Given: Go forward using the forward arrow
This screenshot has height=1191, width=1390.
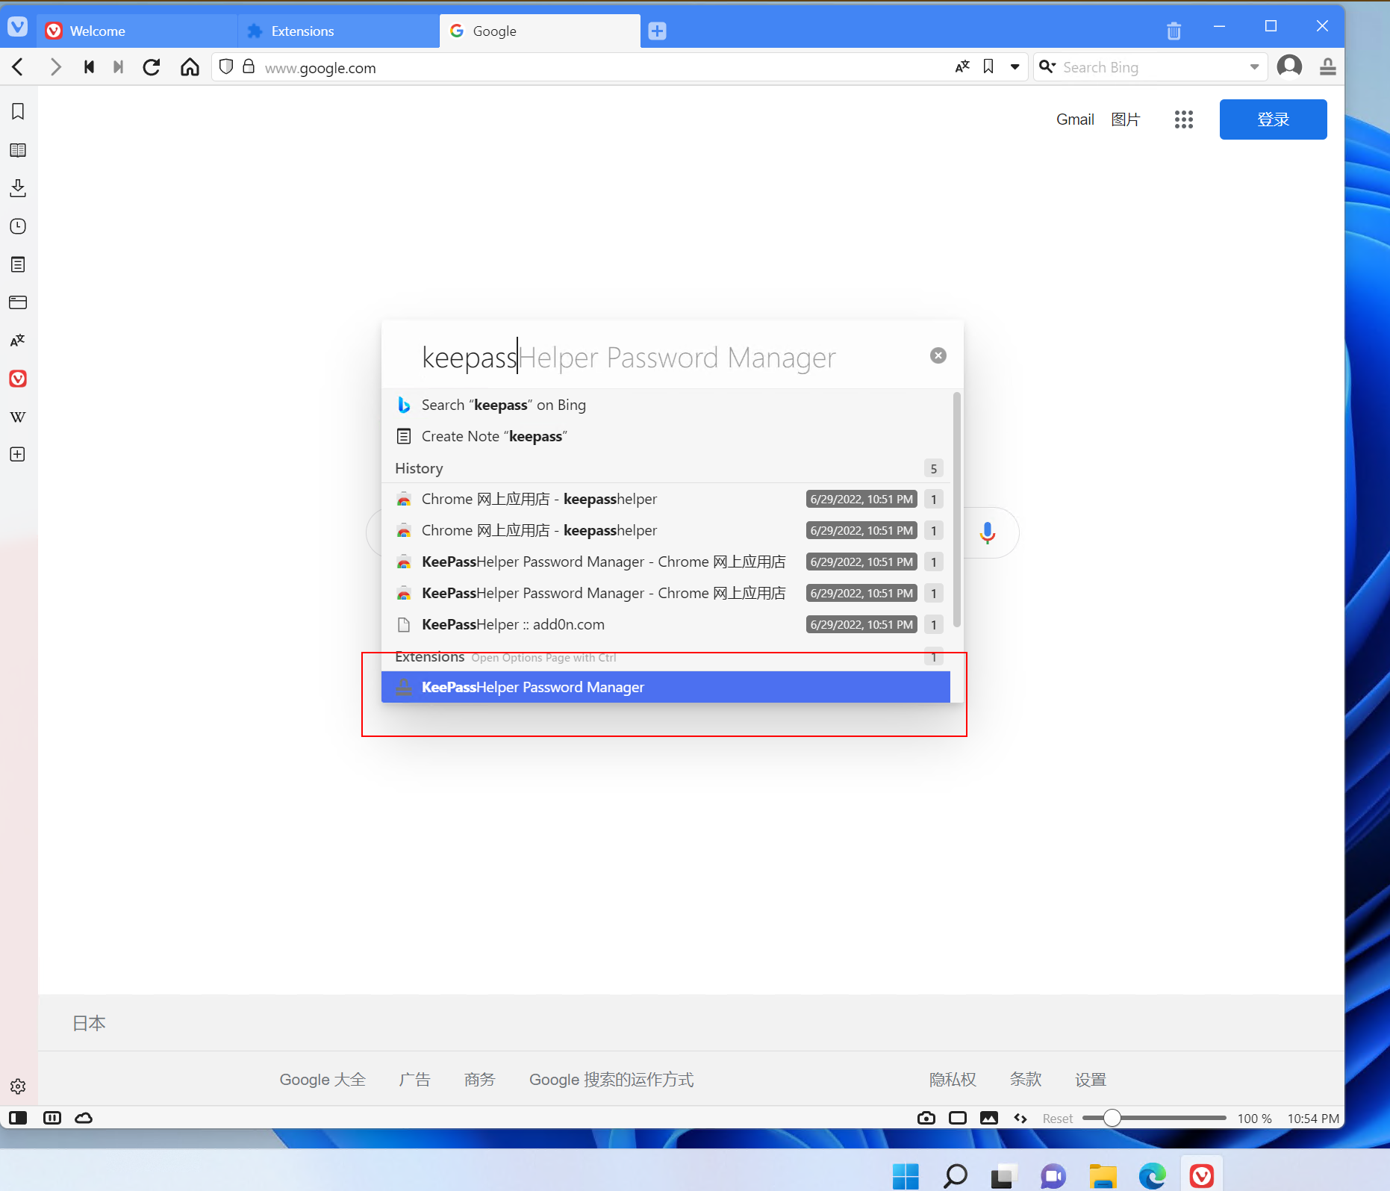Looking at the screenshot, I should 55,67.
